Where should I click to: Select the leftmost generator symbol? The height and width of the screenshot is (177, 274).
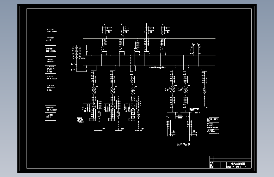click(94, 106)
